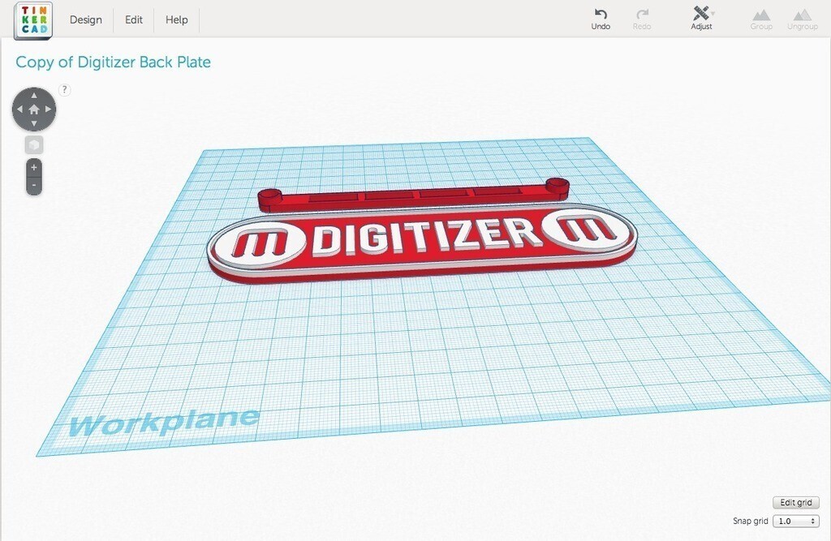Open the navigation help question mark

[64, 89]
